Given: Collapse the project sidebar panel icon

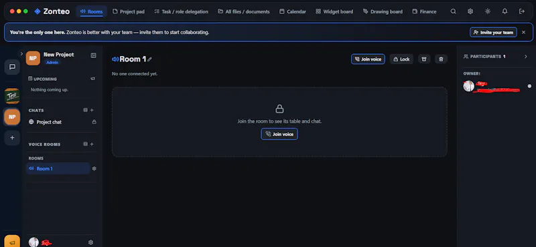Looking at the screenshot, I should tap(93, 55).
